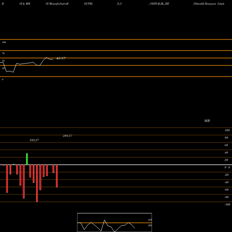The image size is (232, 232).
Task: Click the price label 238.57
Action: pos(67,136)
